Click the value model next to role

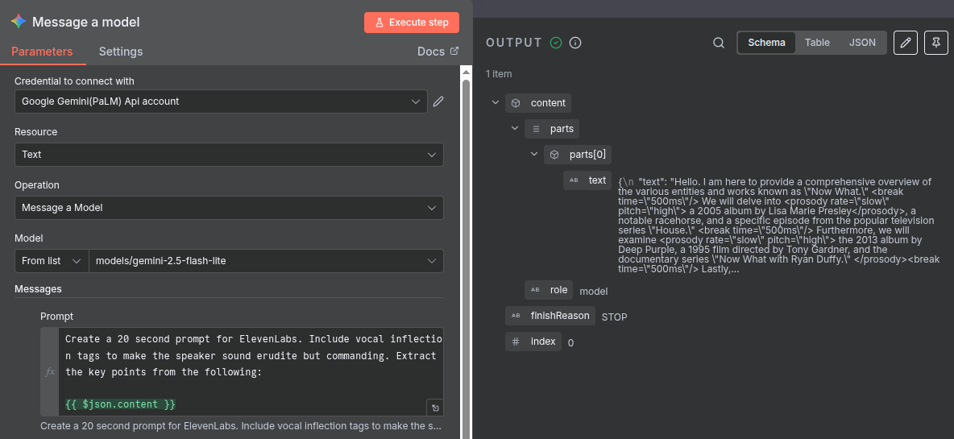[593, 292]
